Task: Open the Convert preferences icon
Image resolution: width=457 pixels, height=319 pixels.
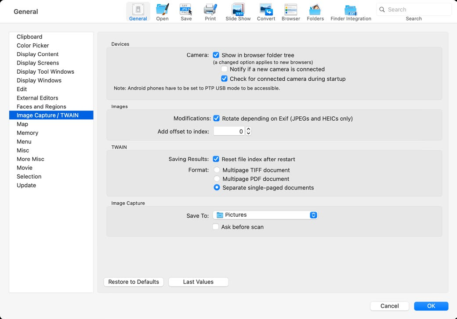Action: (266, 12)
